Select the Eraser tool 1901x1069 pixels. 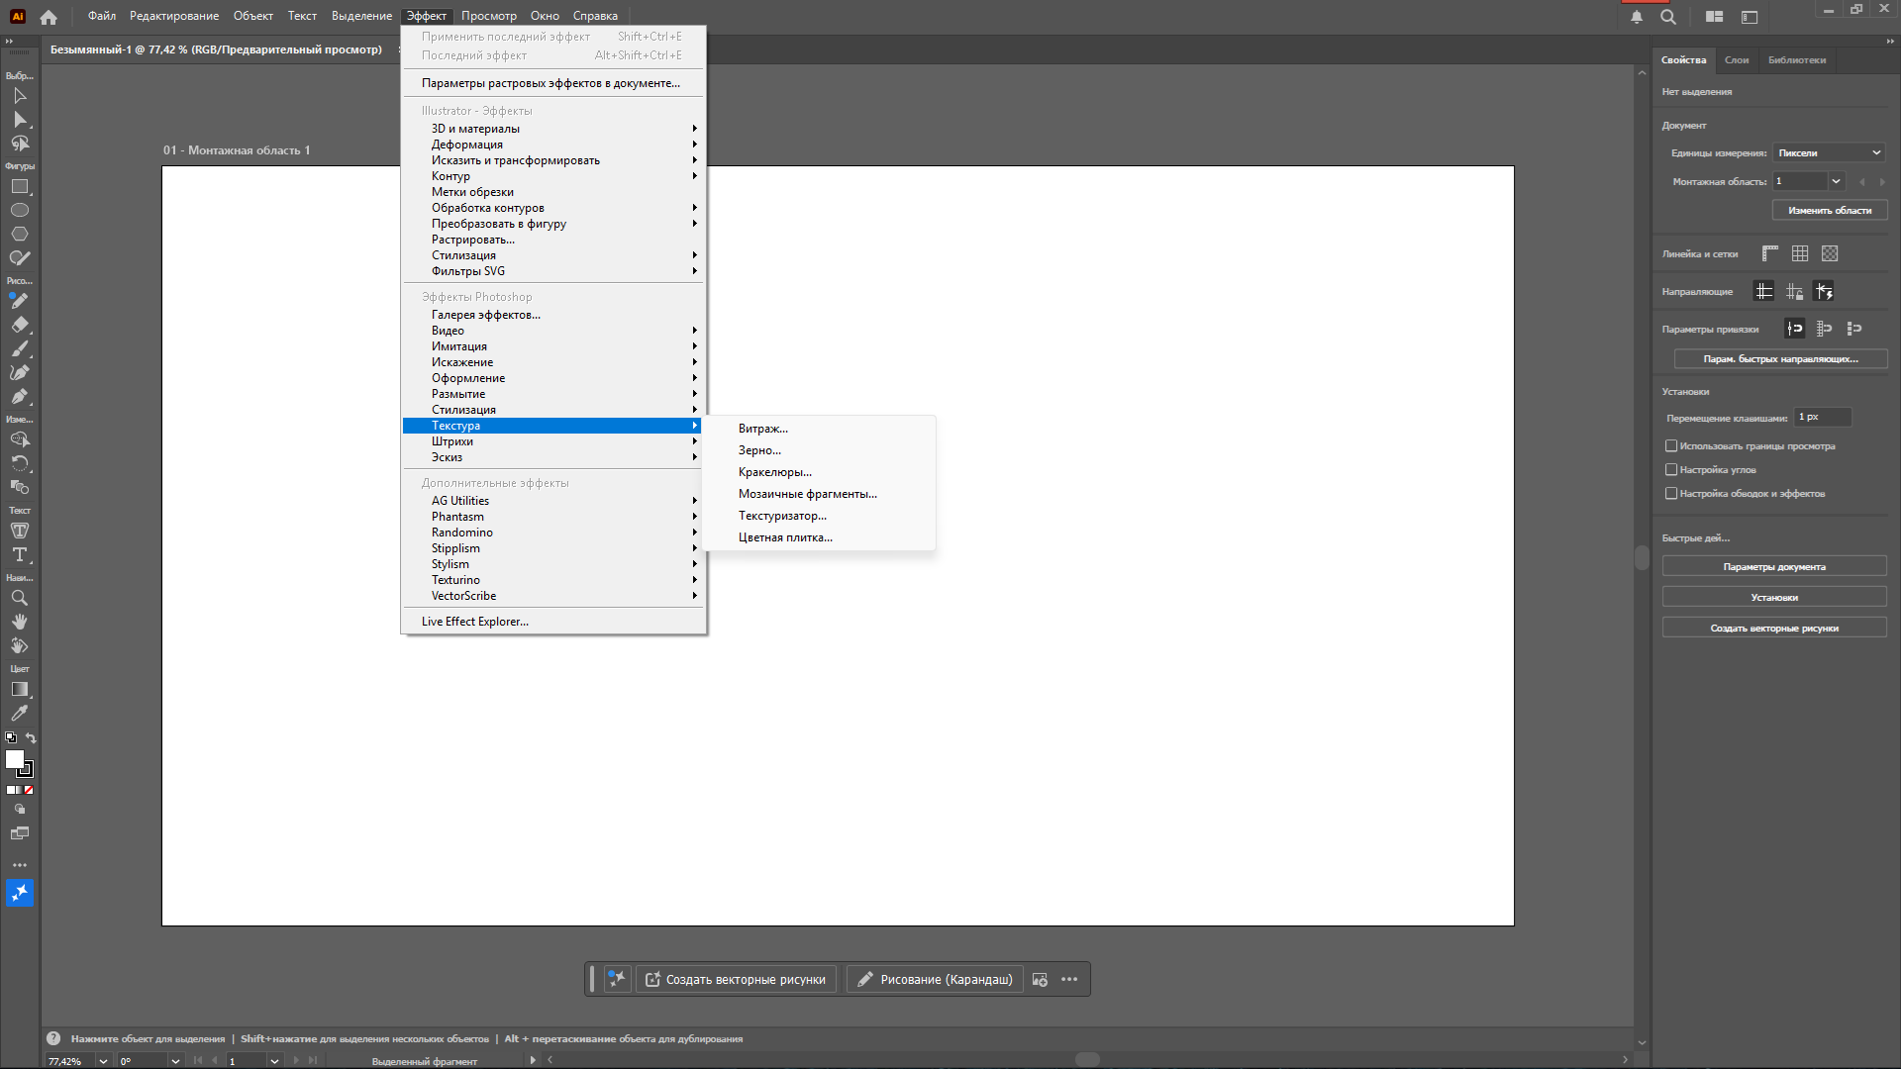(19, 325)
